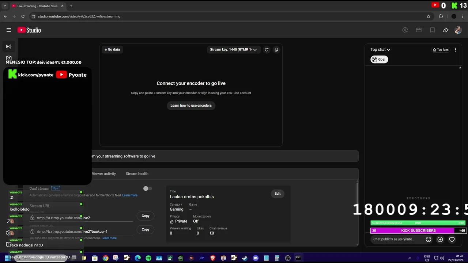Open Discord from the taskbar
468x263 pixels.
click(x=256, y=258)
